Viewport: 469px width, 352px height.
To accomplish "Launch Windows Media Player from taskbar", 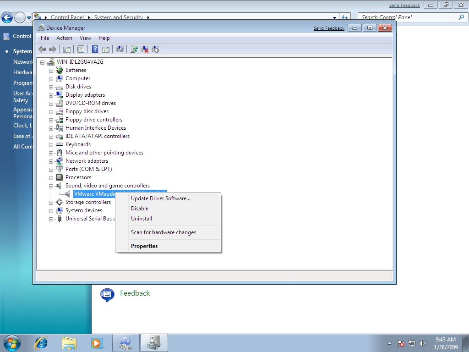I will 97,343.
